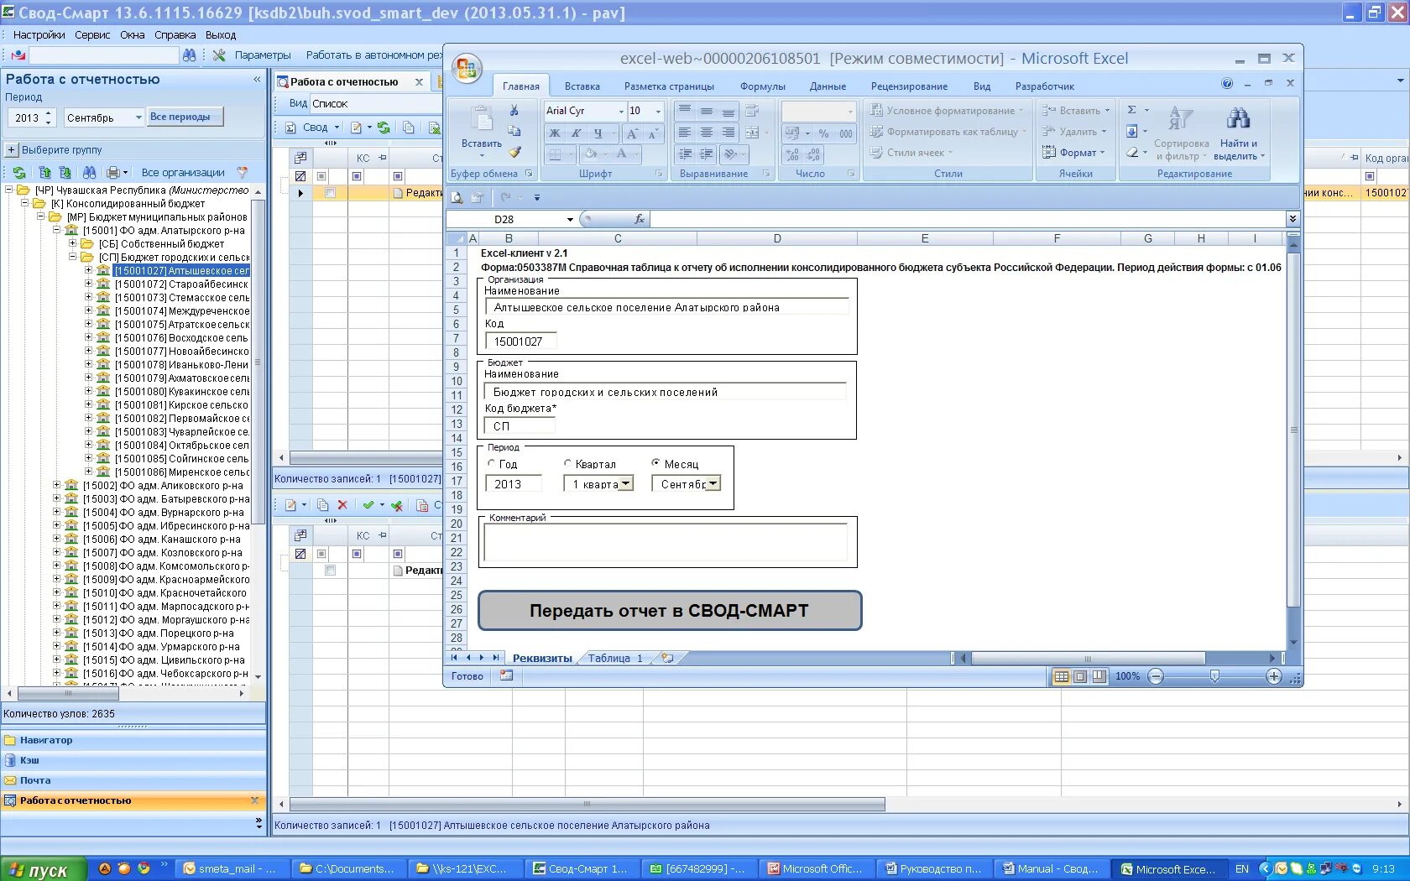Screen dimensions: 1410x881
Task: Open font size 10 dropdown
Action: click(658, 111)
